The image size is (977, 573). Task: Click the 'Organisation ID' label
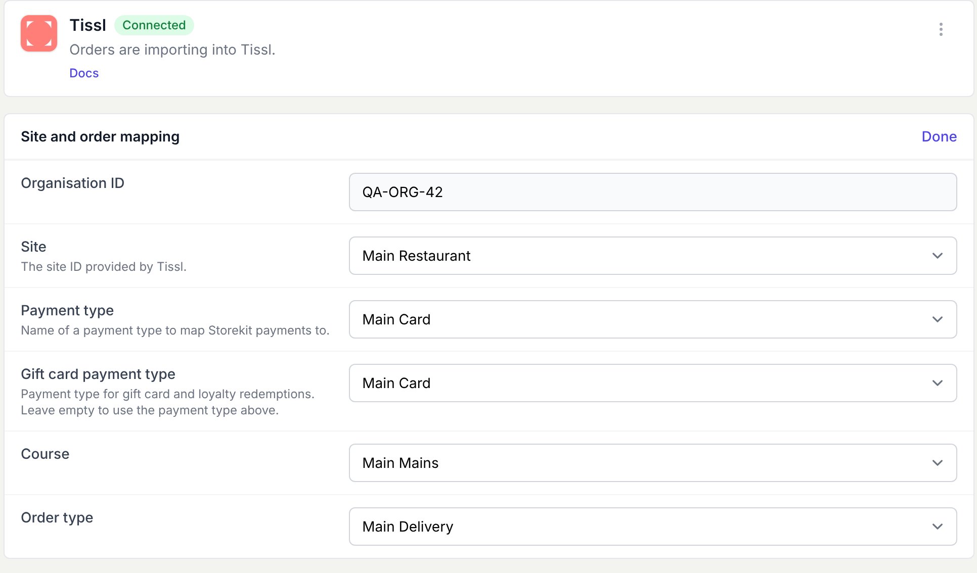coord(72,183)
